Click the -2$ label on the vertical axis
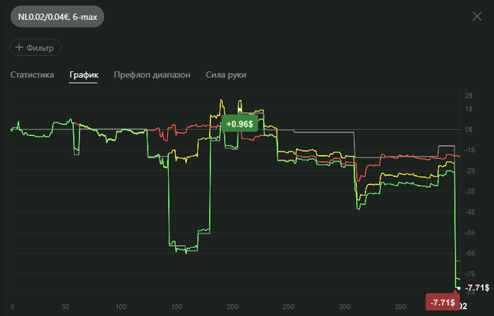494x316 pixels. [468, 171]
